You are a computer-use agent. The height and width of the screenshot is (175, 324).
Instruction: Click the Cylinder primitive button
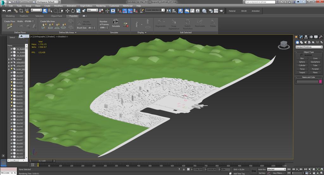[x=302, y=65]
